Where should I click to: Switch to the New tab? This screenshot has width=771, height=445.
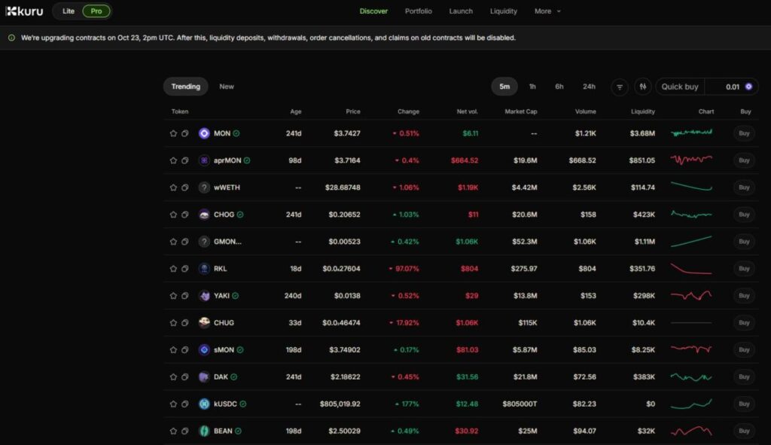point(227,87)
